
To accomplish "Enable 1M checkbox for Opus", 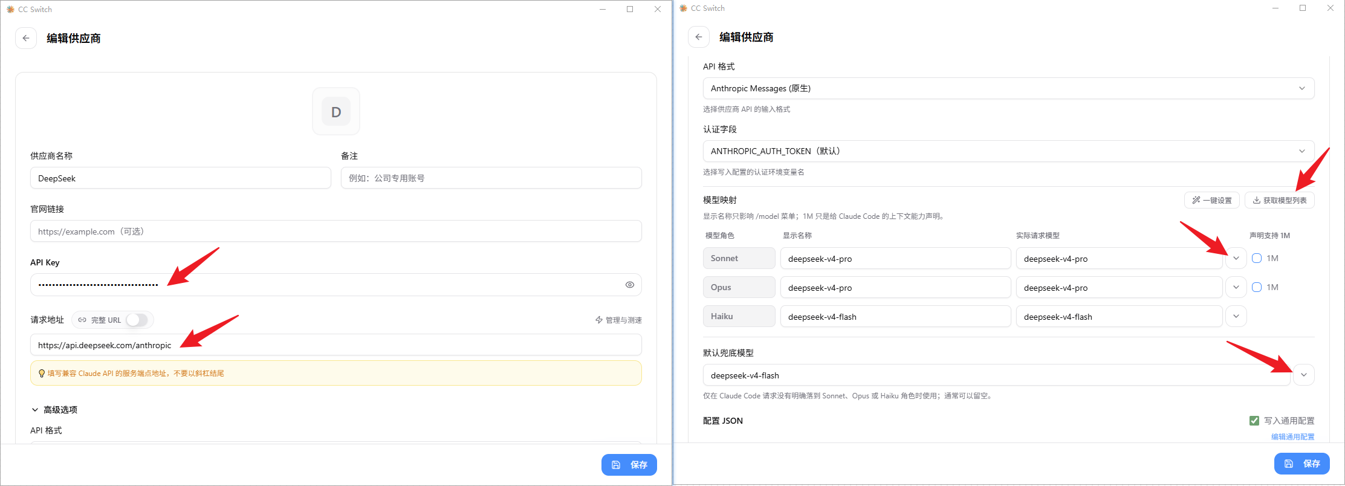I will pyautogui.click(x=1257, y=287).
